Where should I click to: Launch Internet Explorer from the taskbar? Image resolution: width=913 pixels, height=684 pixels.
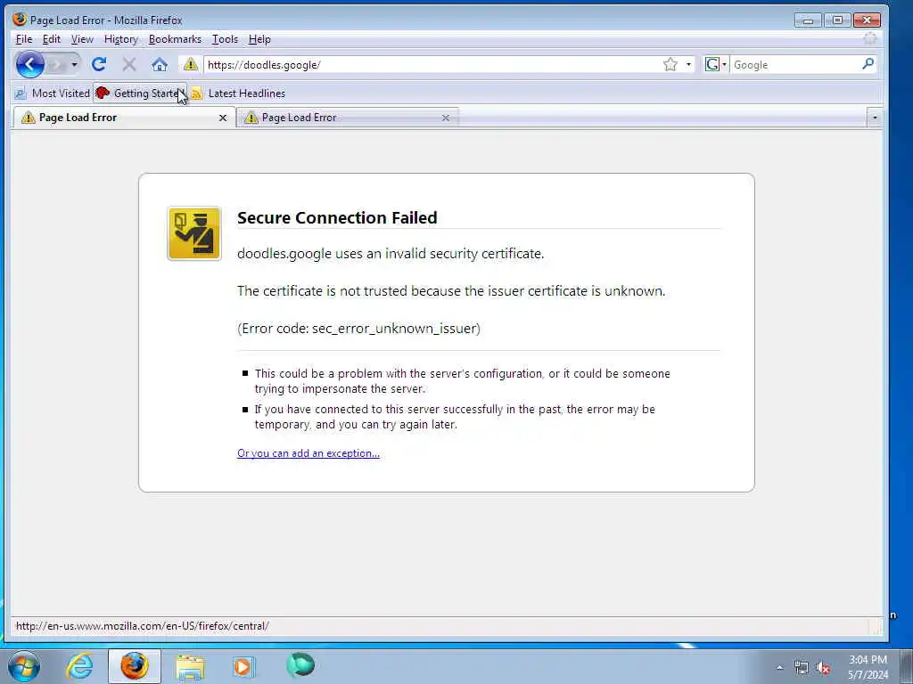point(79,666)
